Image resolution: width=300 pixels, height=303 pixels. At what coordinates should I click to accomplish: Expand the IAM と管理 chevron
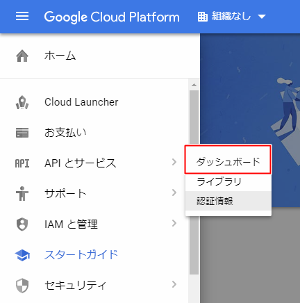click(x=174, y=223)
